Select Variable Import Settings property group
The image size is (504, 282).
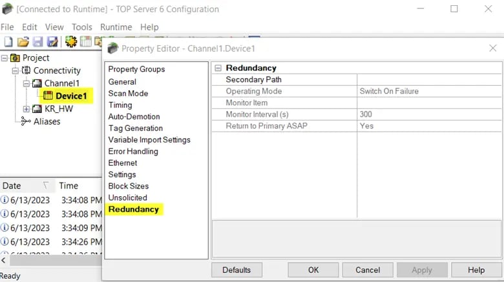[x=149, y=140]
